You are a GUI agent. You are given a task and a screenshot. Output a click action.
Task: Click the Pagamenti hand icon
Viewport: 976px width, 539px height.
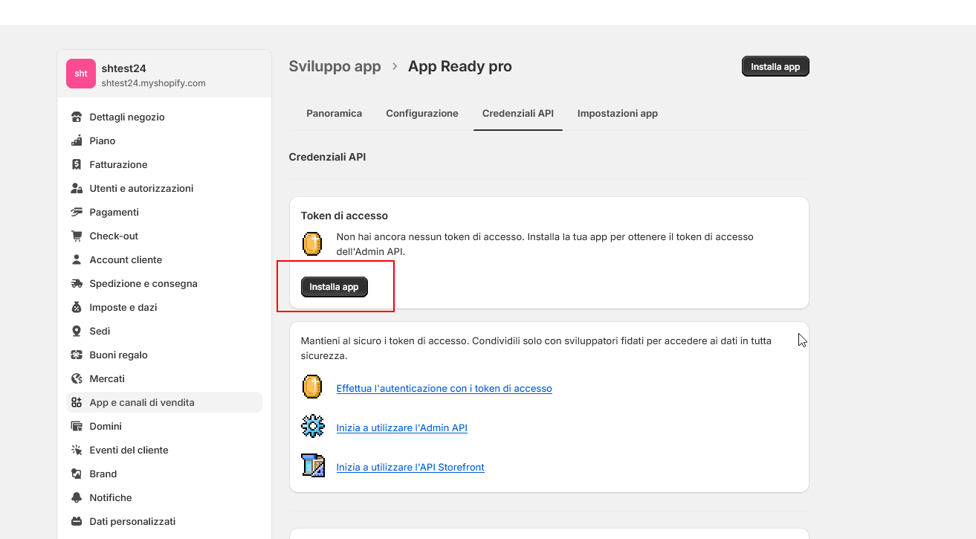tap(76, 212)
